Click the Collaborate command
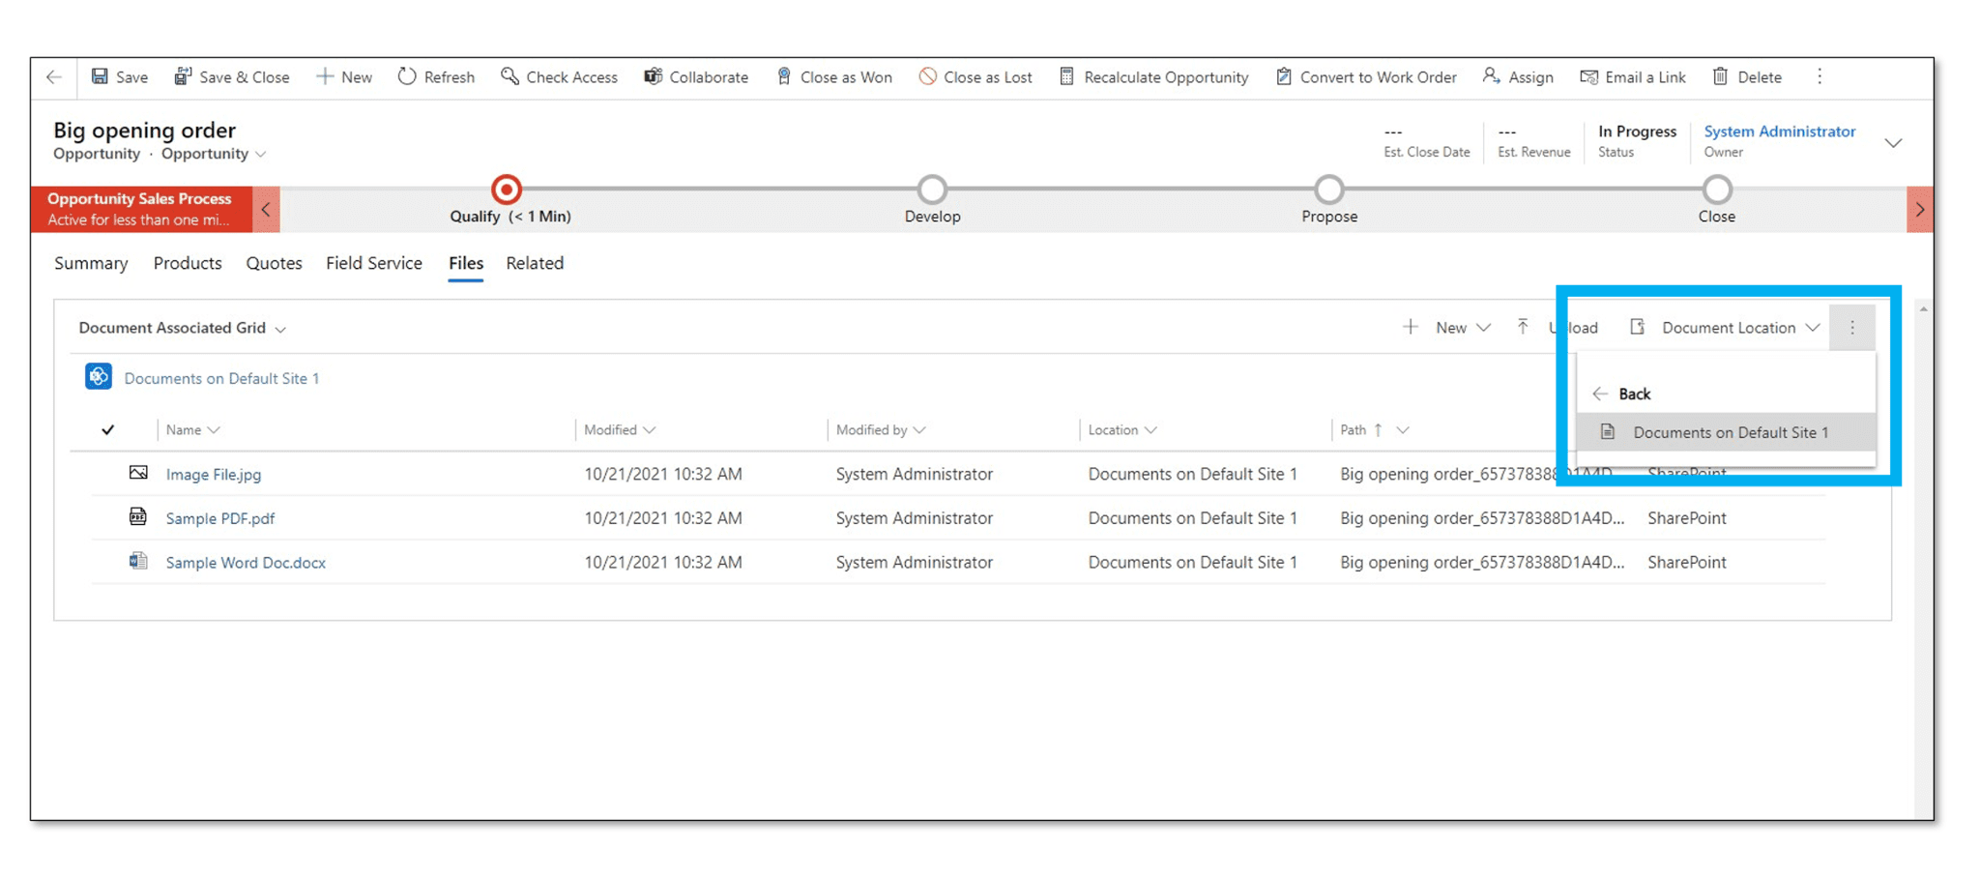This screenshot has width=1980, height=877. point(696,77)
